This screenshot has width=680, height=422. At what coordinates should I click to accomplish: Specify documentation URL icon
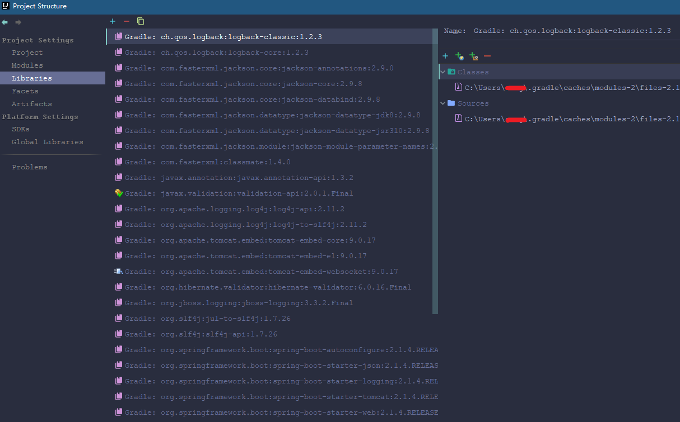tap(459, 56)
